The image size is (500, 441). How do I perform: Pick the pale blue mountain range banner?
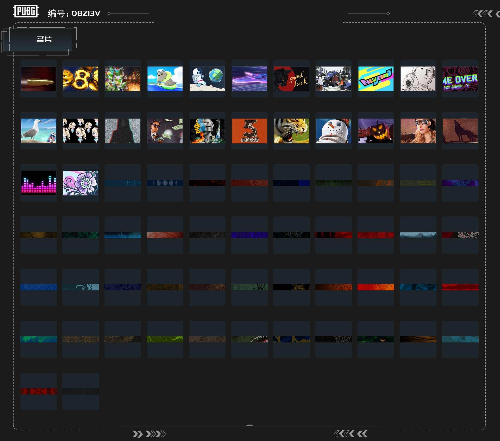point(418,235)
